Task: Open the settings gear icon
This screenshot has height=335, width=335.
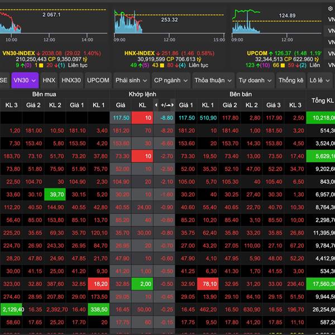Action: (x=330, y=8)
